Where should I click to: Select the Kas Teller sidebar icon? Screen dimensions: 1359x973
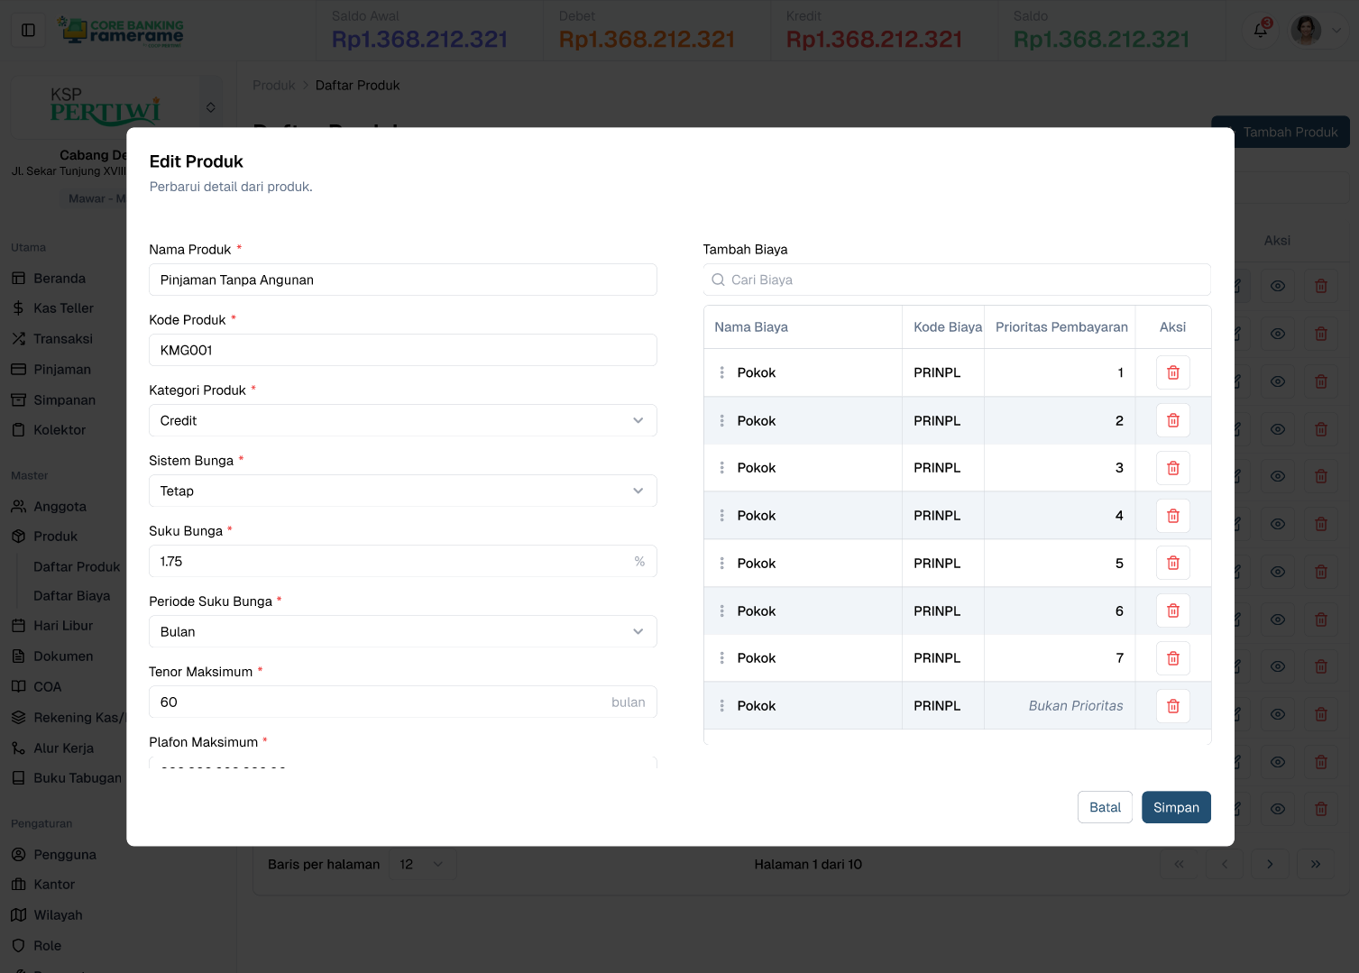coord(18,308)
